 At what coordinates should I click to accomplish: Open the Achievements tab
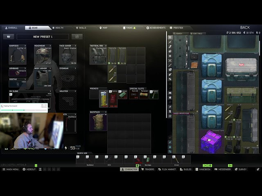coord(156,28)
